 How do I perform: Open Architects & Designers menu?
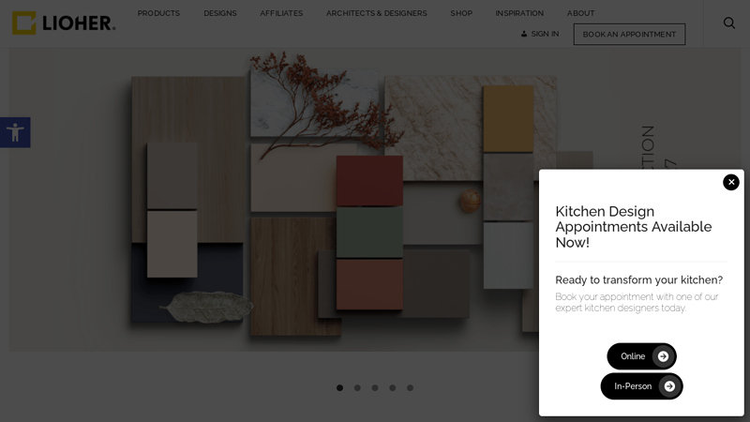click(x=376, y=13)
